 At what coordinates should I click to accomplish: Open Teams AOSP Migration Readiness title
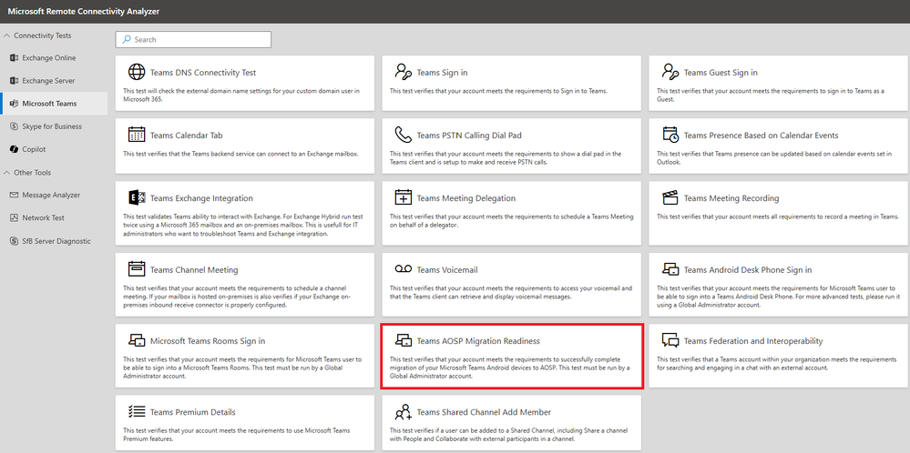(478, 340)
